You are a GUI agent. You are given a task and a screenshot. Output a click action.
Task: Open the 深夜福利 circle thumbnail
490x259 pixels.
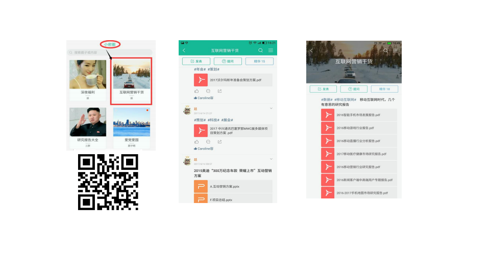tap(88, 74)
